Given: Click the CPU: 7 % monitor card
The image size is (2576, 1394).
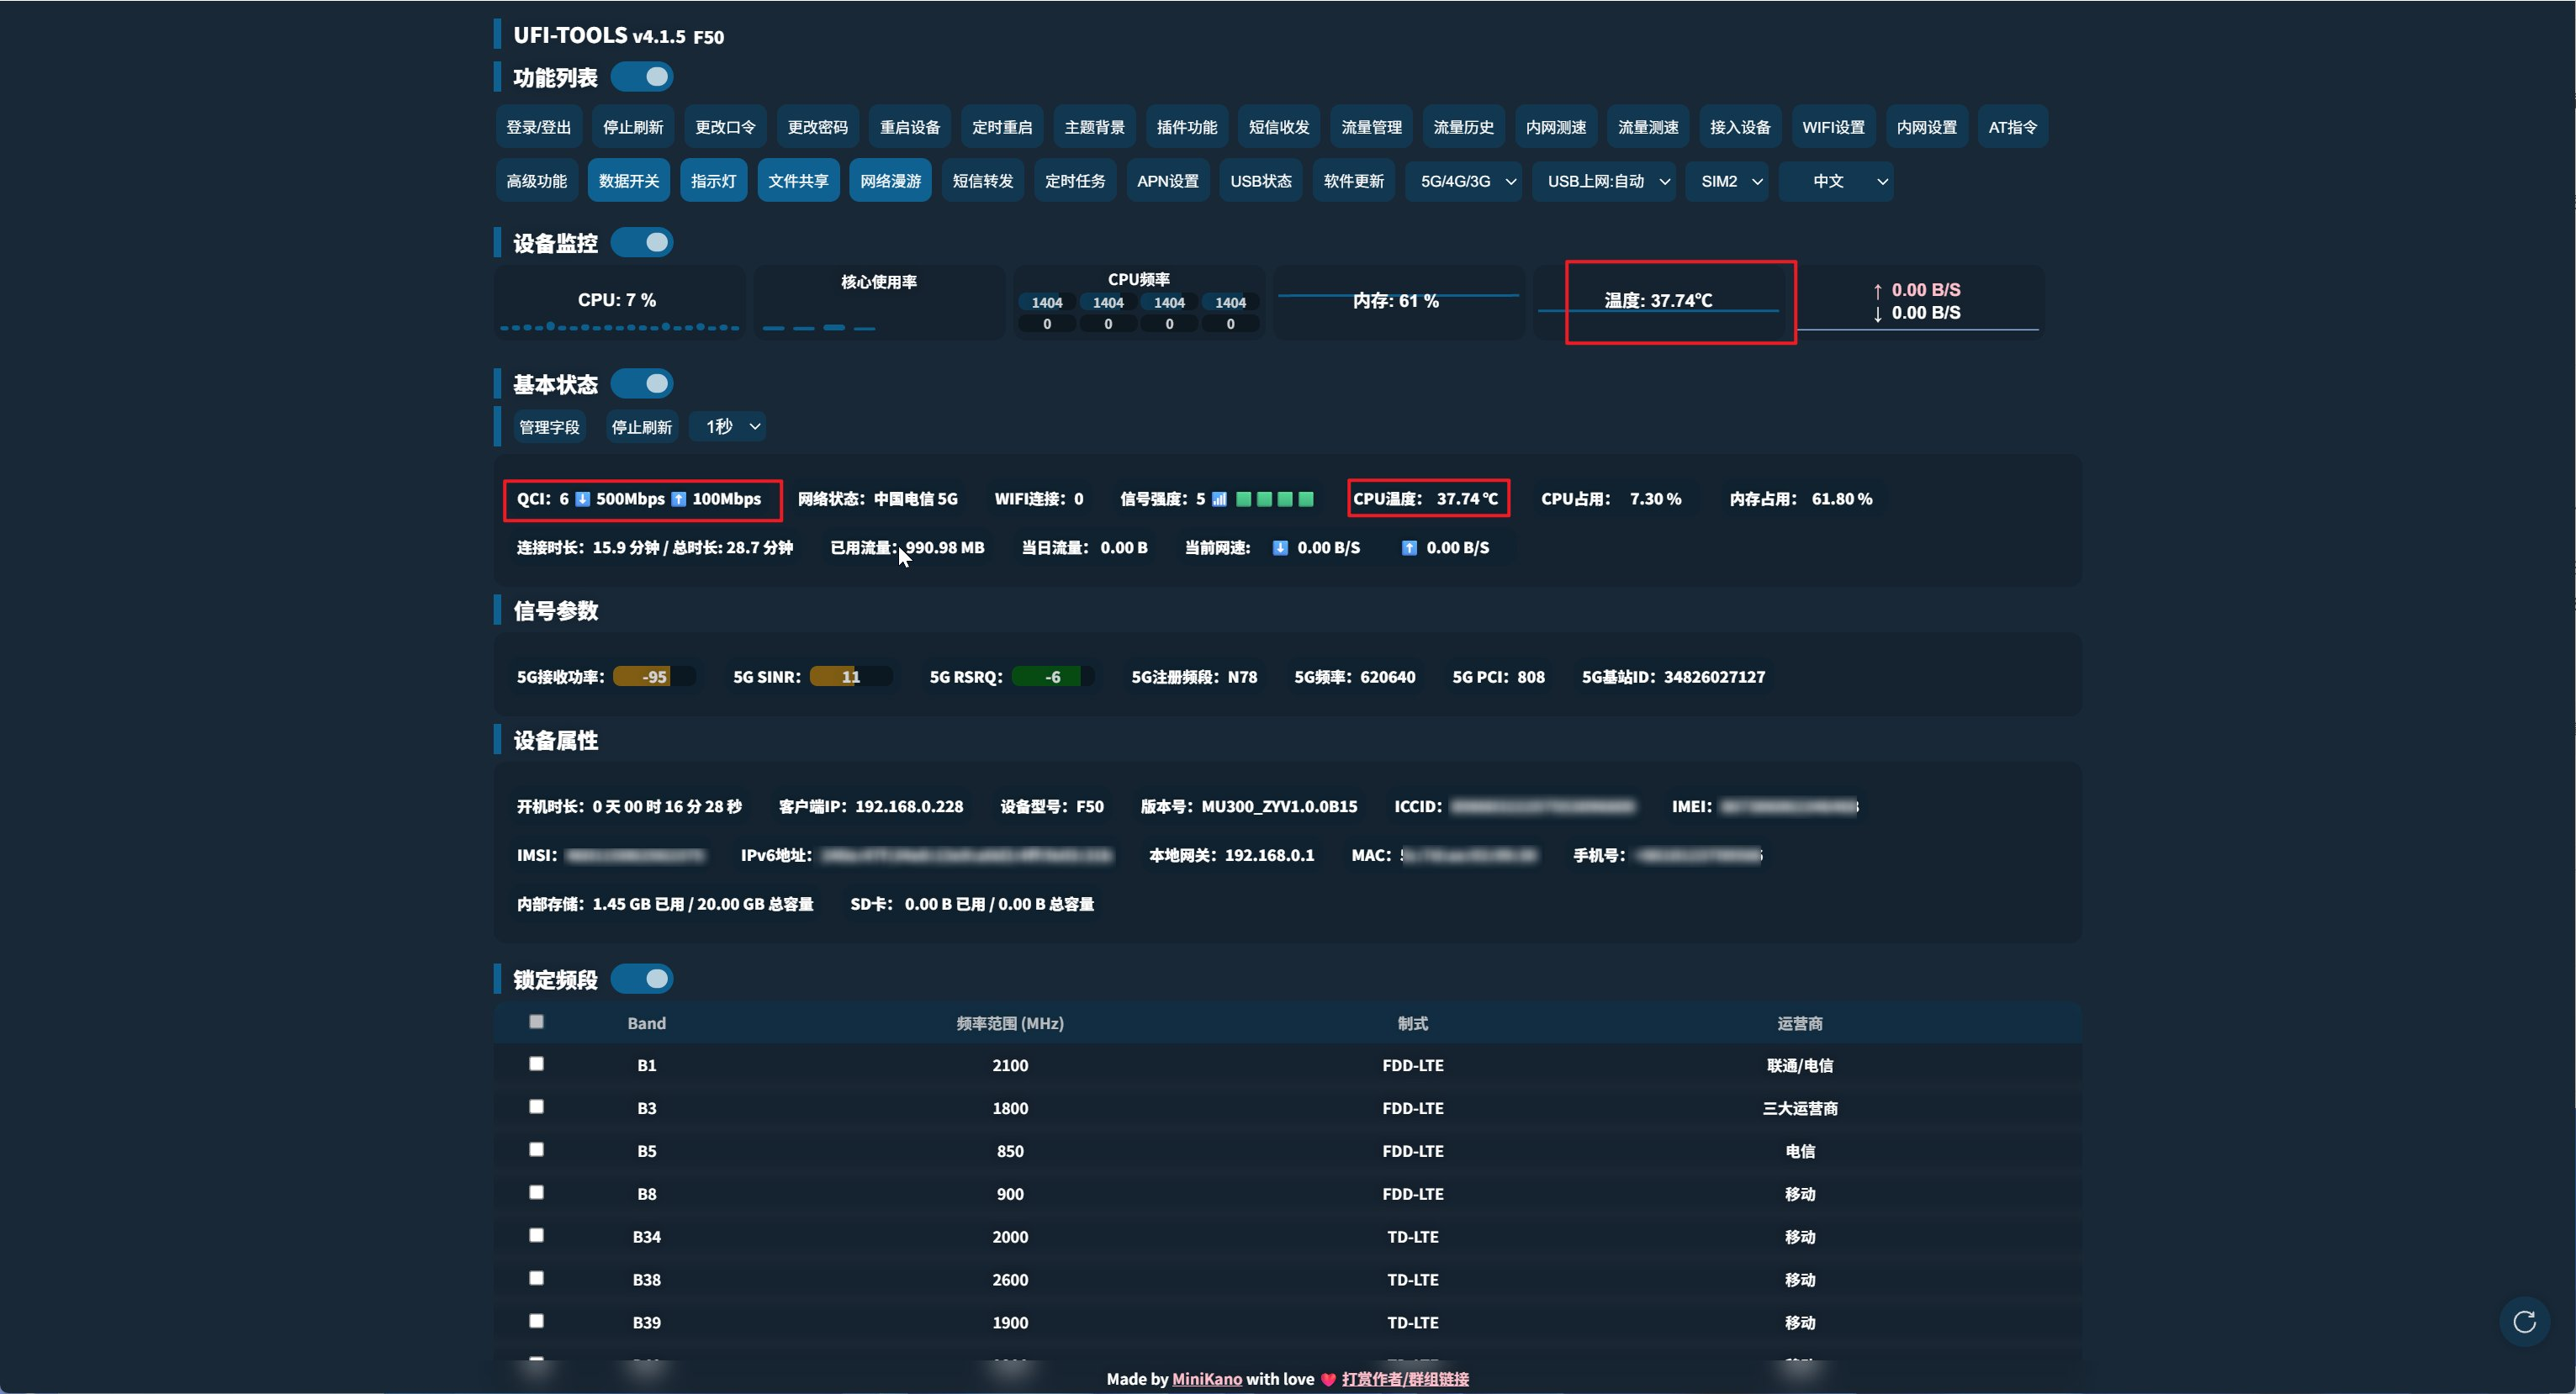Looking at the screenshot, I should (x=619, y=302).
